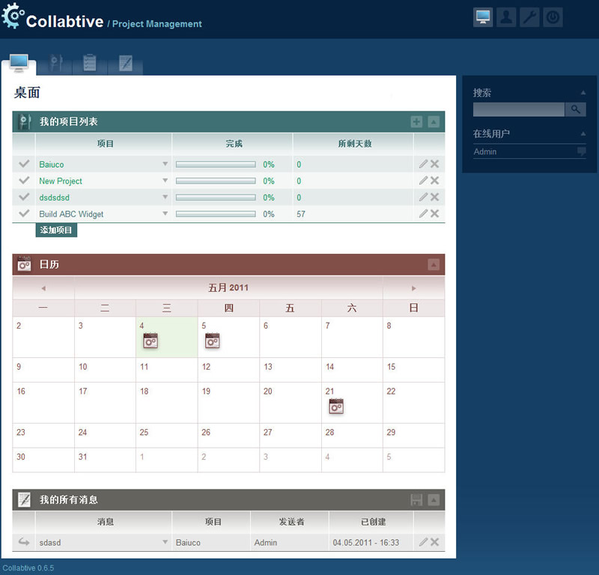The image size is (599, 575).
Task: Open event icon on May 21
Action: [336, 407]
